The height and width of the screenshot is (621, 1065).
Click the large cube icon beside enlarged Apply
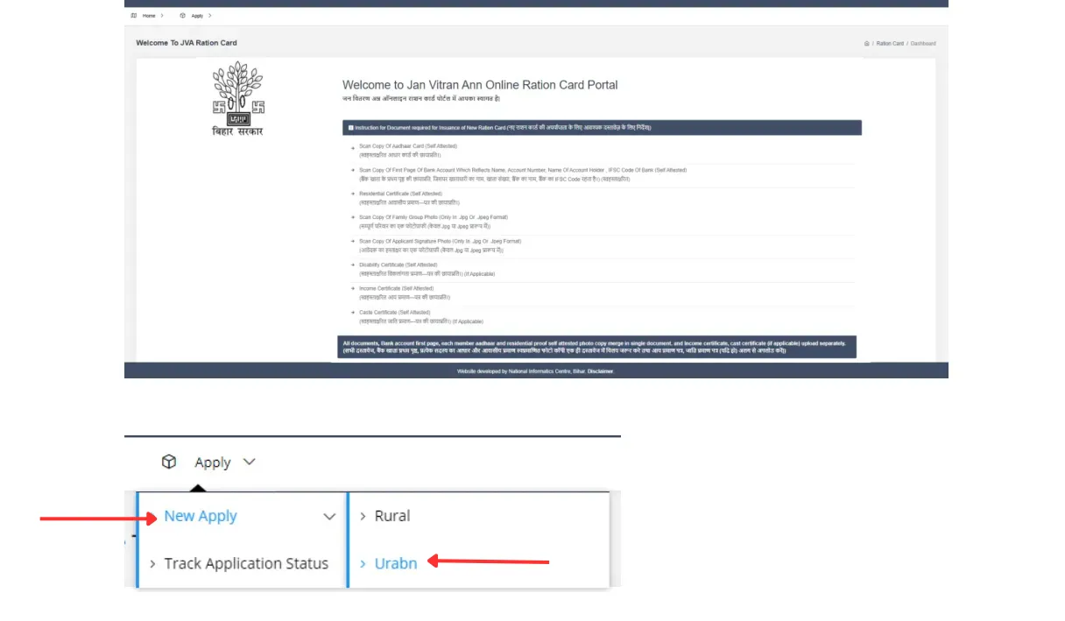click(169, 462)
